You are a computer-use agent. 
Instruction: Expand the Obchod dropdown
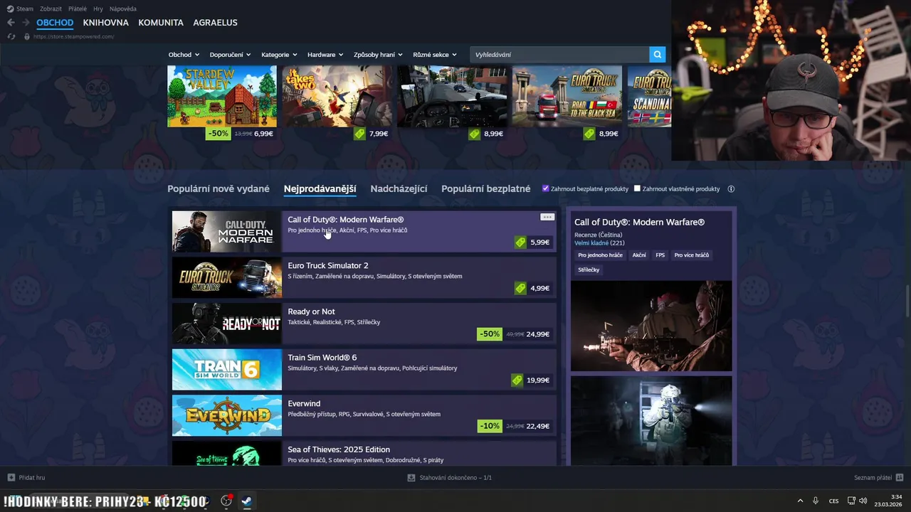[x=184, y=55]
